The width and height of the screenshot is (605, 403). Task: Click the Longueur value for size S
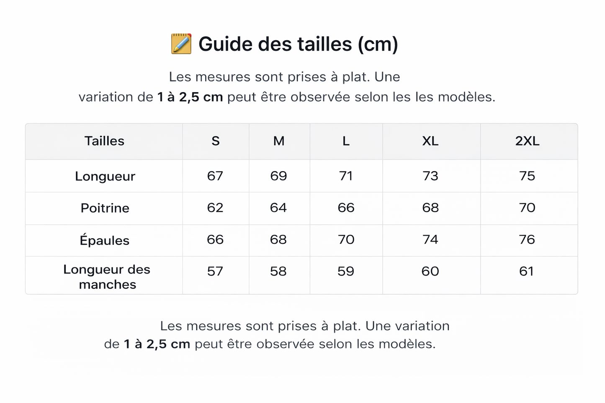point(215,176)
